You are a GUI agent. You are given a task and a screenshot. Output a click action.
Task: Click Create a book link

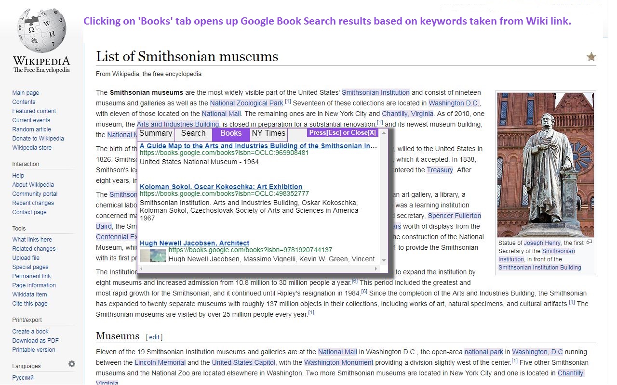30,332
